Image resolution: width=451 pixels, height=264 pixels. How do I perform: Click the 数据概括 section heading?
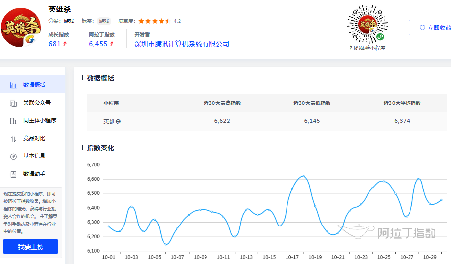(100, 78)
